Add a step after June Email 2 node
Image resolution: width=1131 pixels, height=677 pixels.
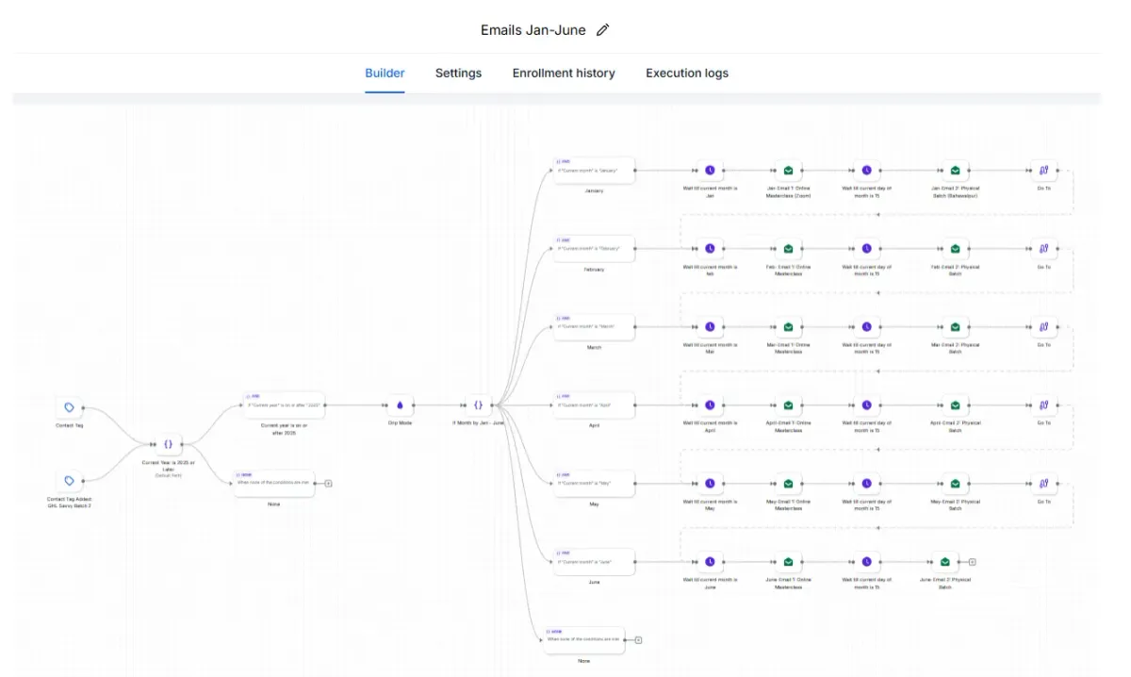point(972,562)
